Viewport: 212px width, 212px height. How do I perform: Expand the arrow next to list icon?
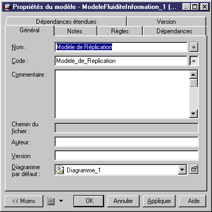pyautogui.click(x=61, y=201)
